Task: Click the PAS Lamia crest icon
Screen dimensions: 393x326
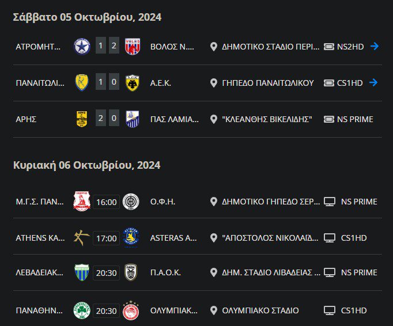Action: (133, 119)
